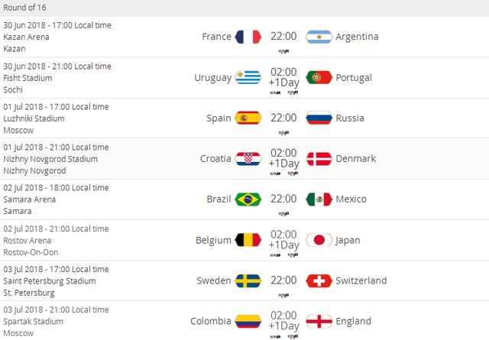489x340 pixels.
Task: Open the Colombia team link
Action: [x=211, y=322]
